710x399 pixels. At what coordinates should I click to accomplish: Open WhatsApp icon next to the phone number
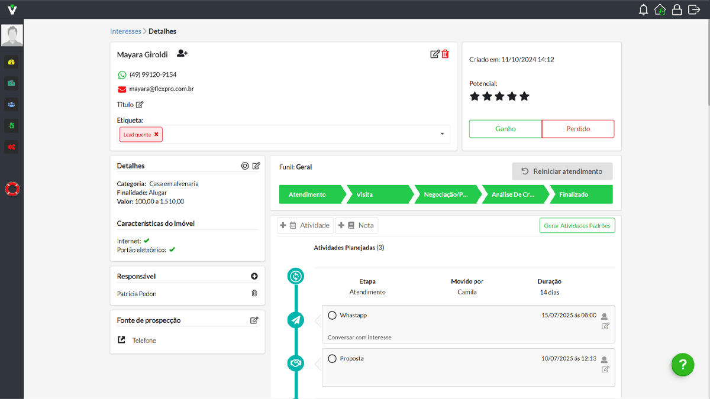tap(122, 74)
